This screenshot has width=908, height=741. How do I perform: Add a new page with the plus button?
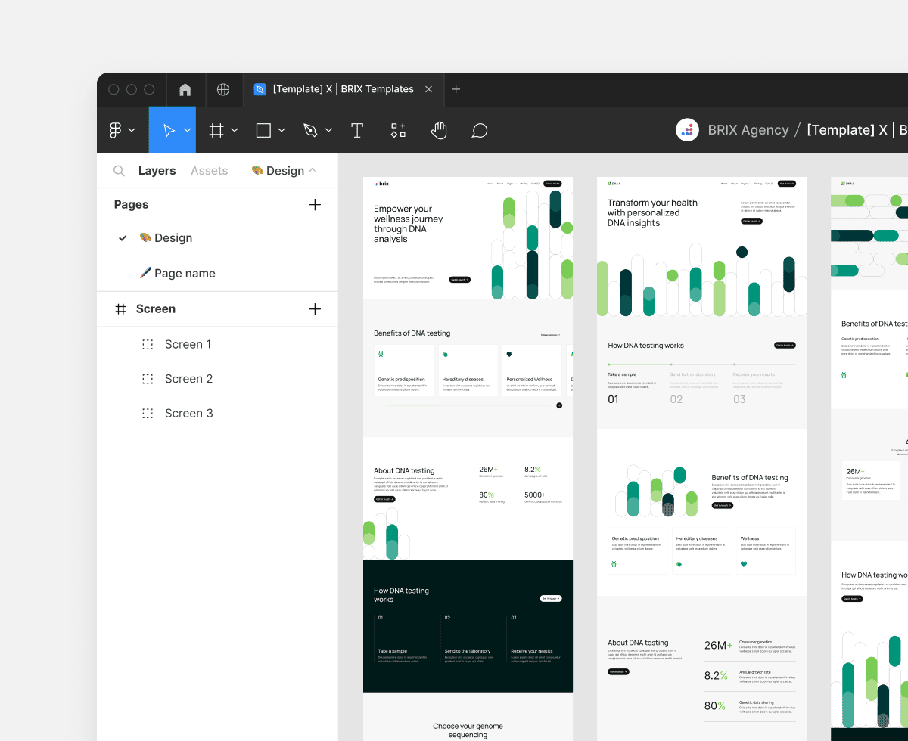tap(315, 204)
